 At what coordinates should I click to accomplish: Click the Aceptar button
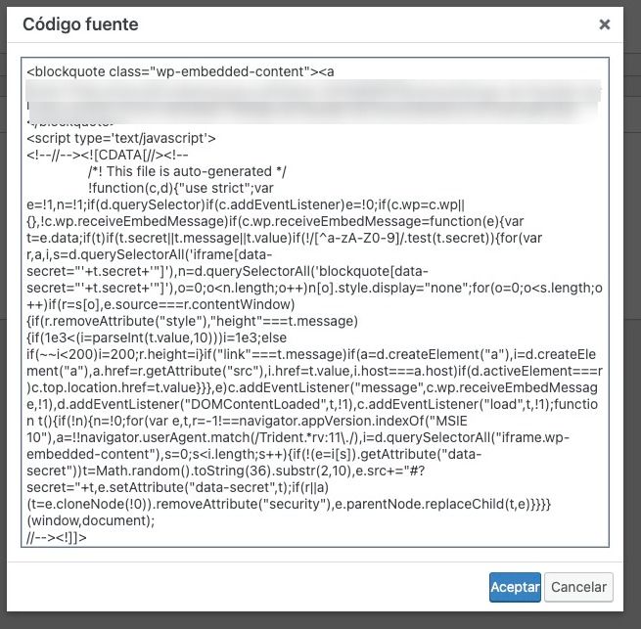515,587
